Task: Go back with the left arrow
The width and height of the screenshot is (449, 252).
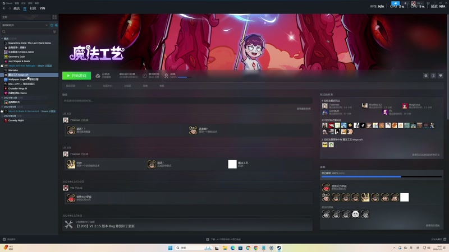Action: pyautogui.click(x=4, y=8)
